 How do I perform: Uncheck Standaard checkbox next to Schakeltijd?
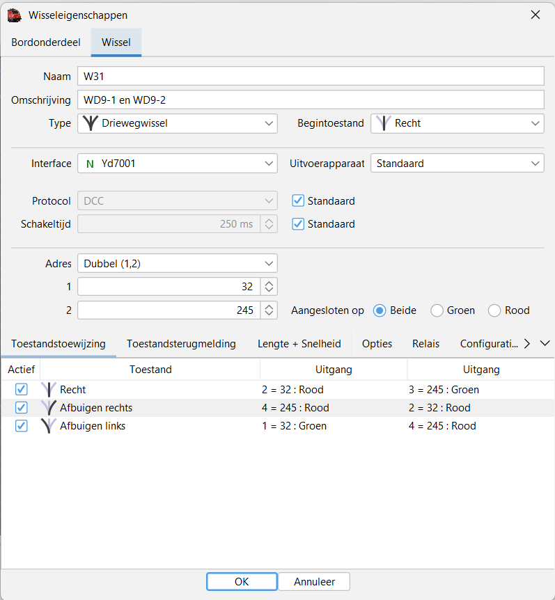coord(298,224)
